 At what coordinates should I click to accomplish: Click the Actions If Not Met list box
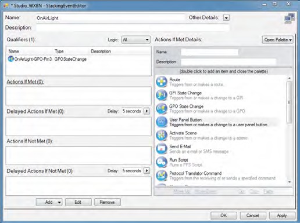(78, 155)
